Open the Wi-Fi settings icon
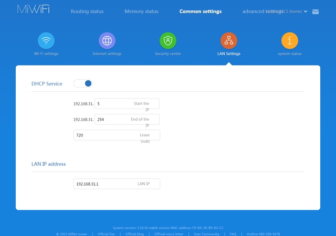 point(46,40)
